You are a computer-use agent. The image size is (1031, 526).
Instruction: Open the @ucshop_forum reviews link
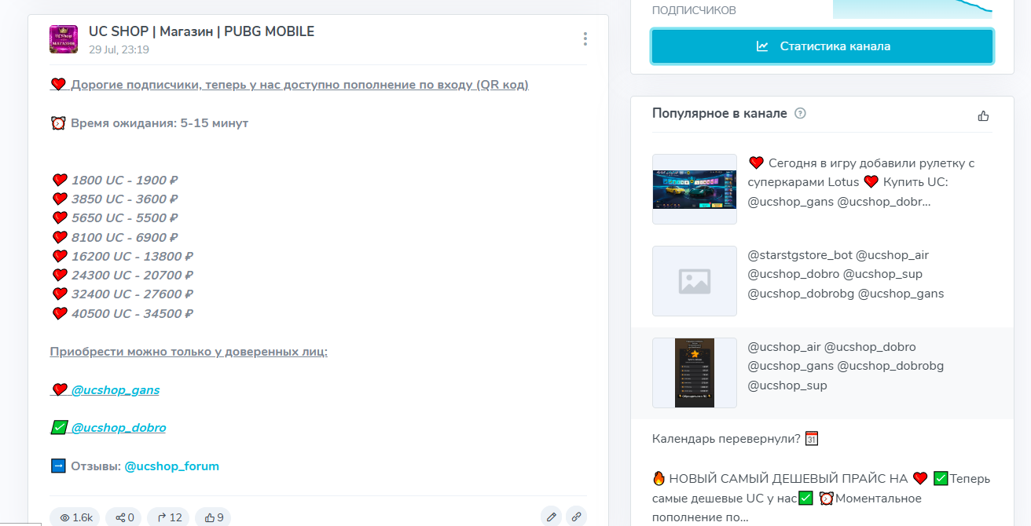tap(172, 466)
